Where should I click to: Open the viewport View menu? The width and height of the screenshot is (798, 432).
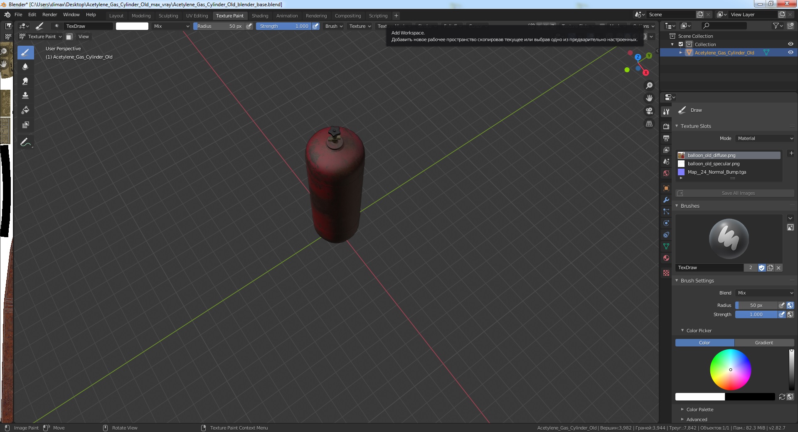pos(84,37)
